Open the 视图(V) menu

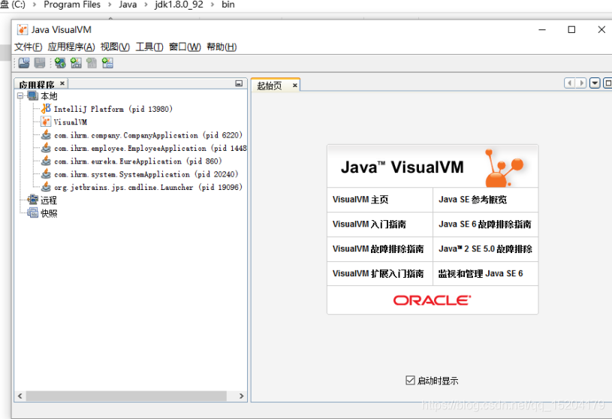pos(115,47)
